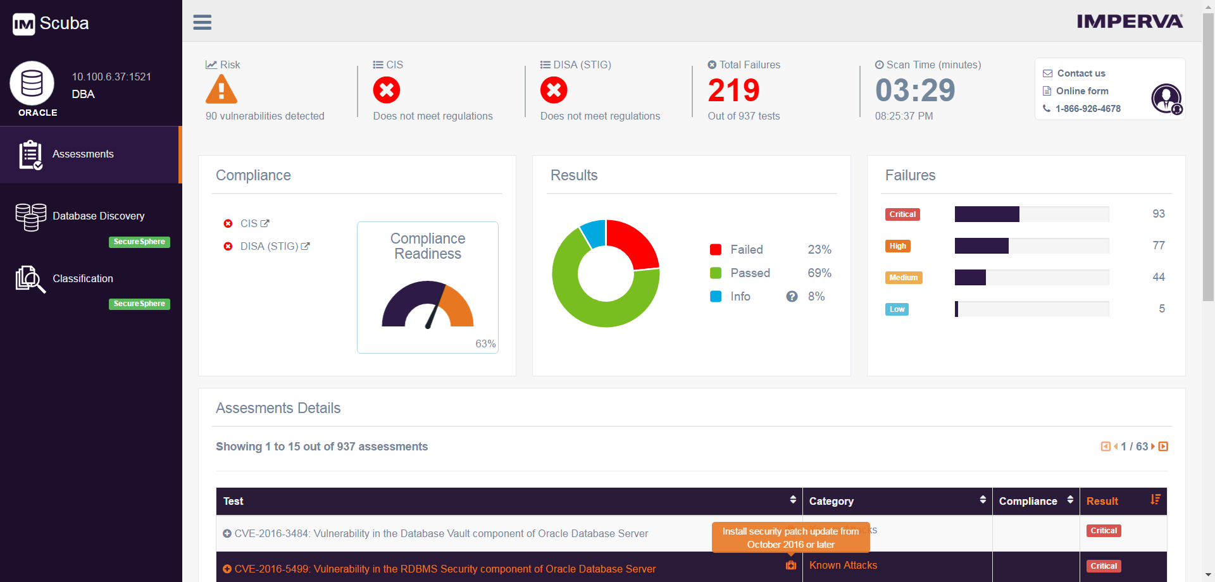Click the CIS failed cross icon in header
The image size is (1215, 582).
387,90
